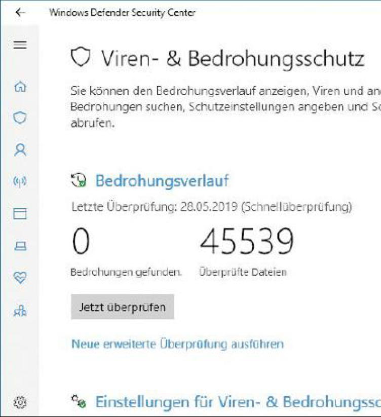The height and width of the screenshot is (417, 381).
Task: Open device security laptop icon
Action: pyautogui.click(x=20, y=246)
